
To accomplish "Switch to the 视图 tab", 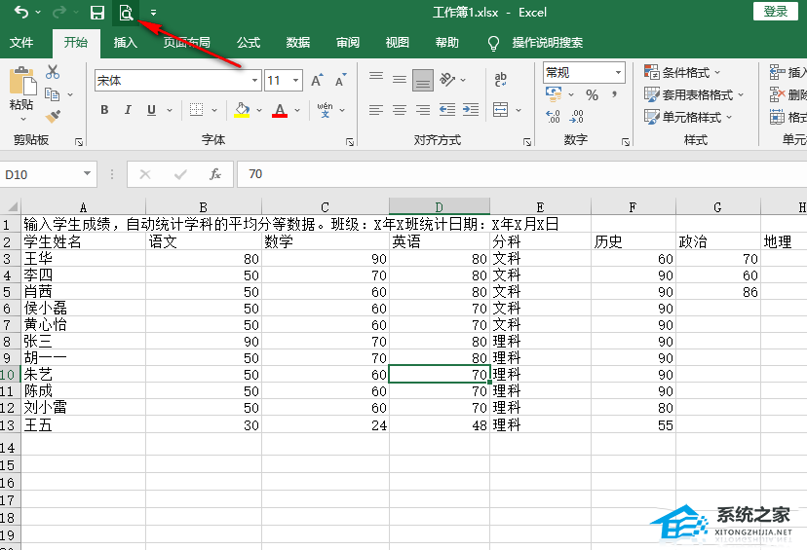I will point(398,43).
